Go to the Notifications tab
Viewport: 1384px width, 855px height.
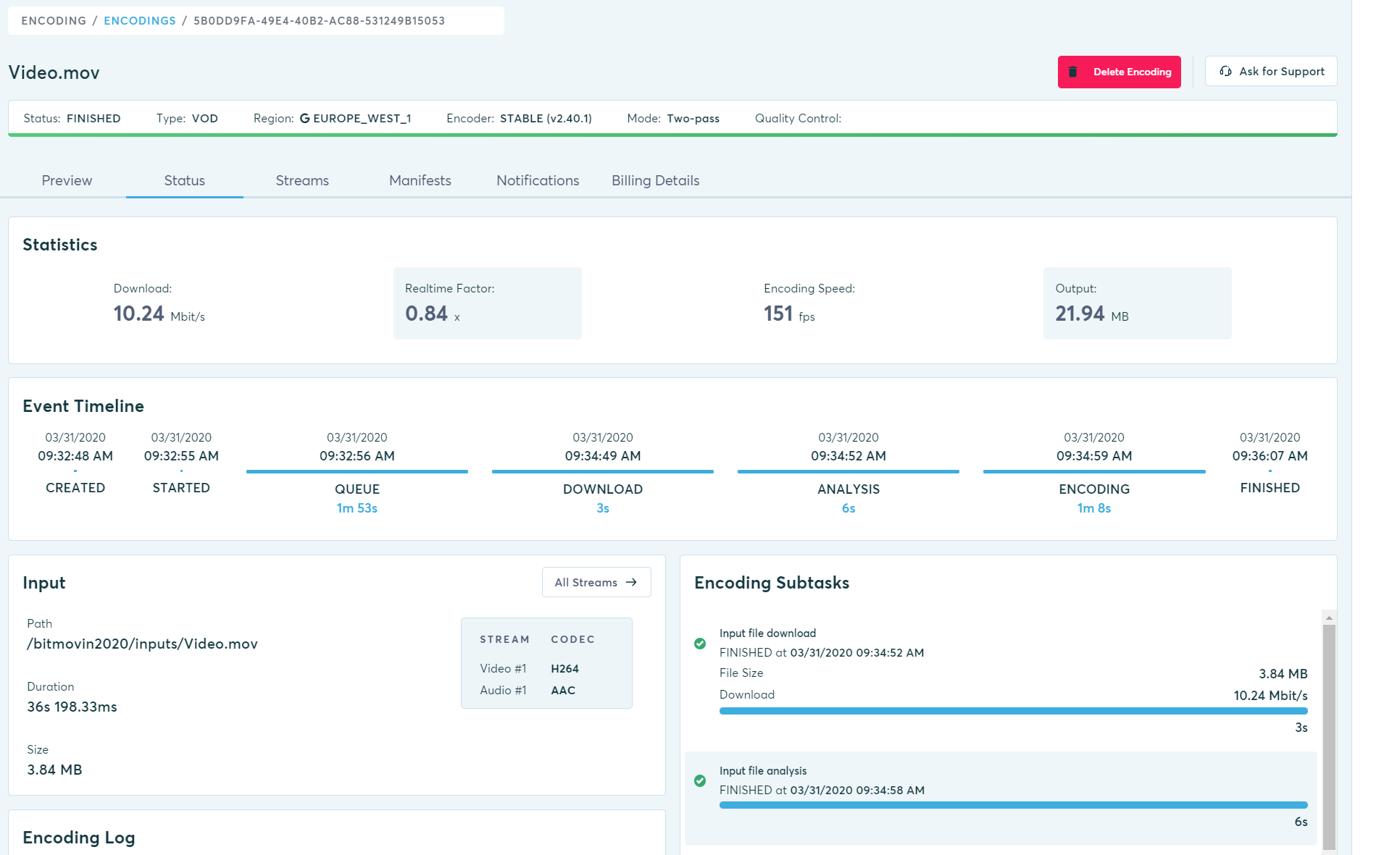pos(538,180)
